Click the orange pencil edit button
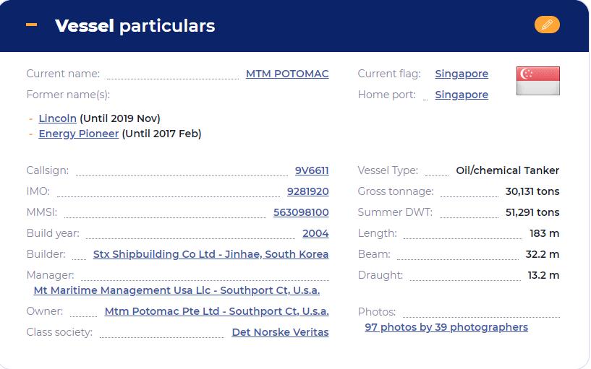The image size is (591, 369). tap(547, 25)
